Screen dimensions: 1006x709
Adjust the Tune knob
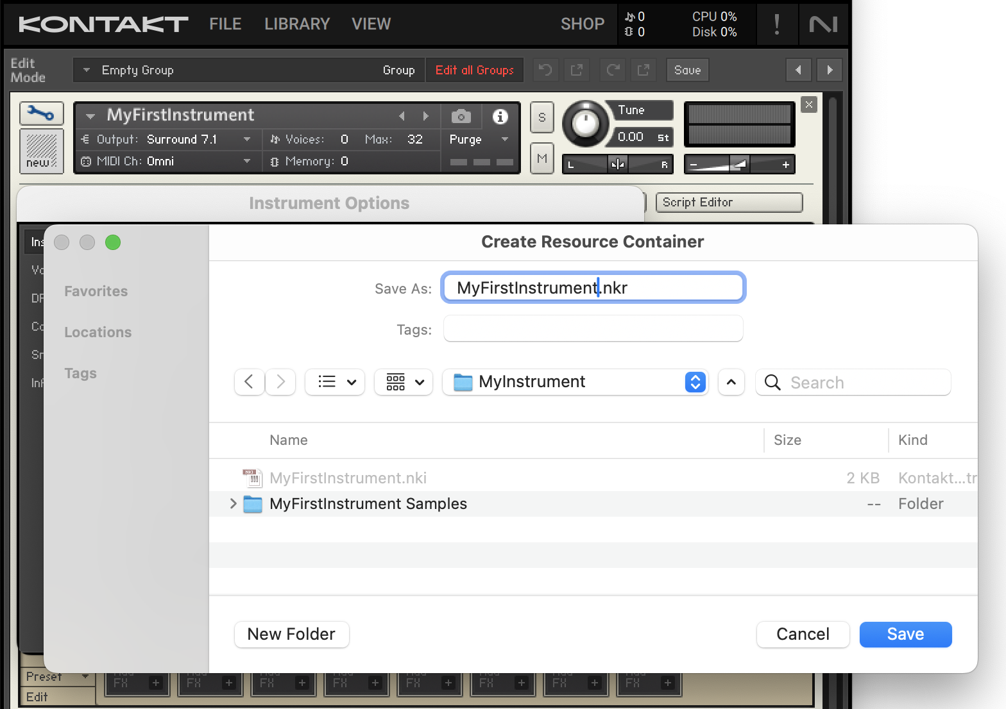point(585,122)
